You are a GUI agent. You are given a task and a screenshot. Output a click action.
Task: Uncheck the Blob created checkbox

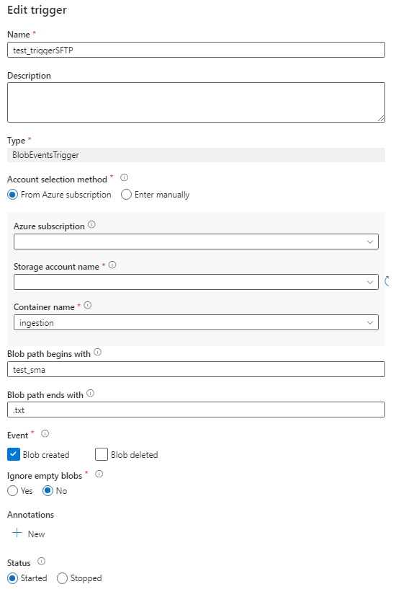(13, 454)
